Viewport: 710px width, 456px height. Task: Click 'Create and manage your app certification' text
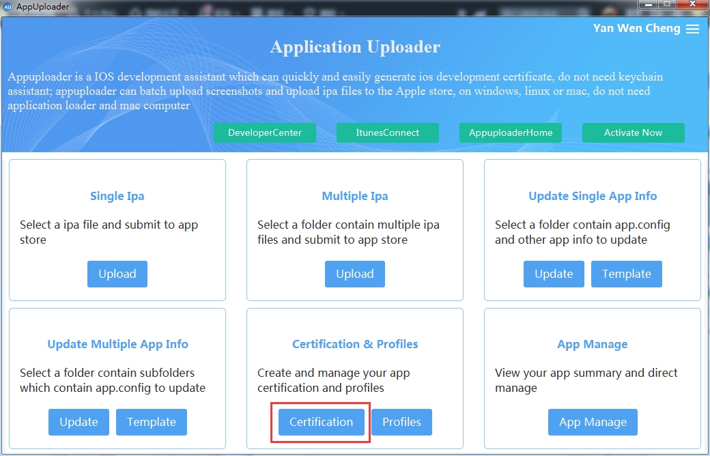point(333,380)
